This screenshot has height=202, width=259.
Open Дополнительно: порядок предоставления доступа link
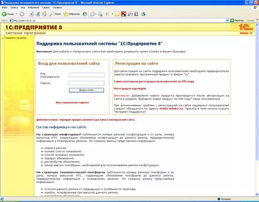click(x=85, y=120)
